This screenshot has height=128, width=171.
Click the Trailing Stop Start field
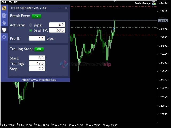pyautogui.click(x=37, y=58)
